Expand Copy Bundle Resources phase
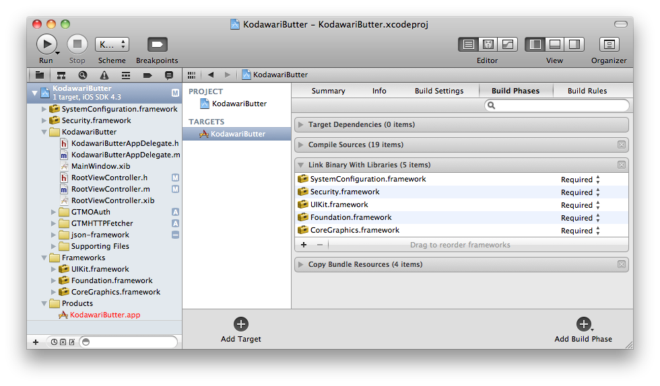The image size is (660, 386). (300, 264)
